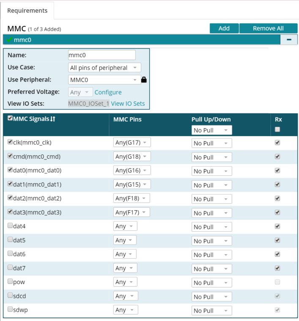Enable the pow signal checkbox
This screenshot has width=299, height=321.
(10, 281)
